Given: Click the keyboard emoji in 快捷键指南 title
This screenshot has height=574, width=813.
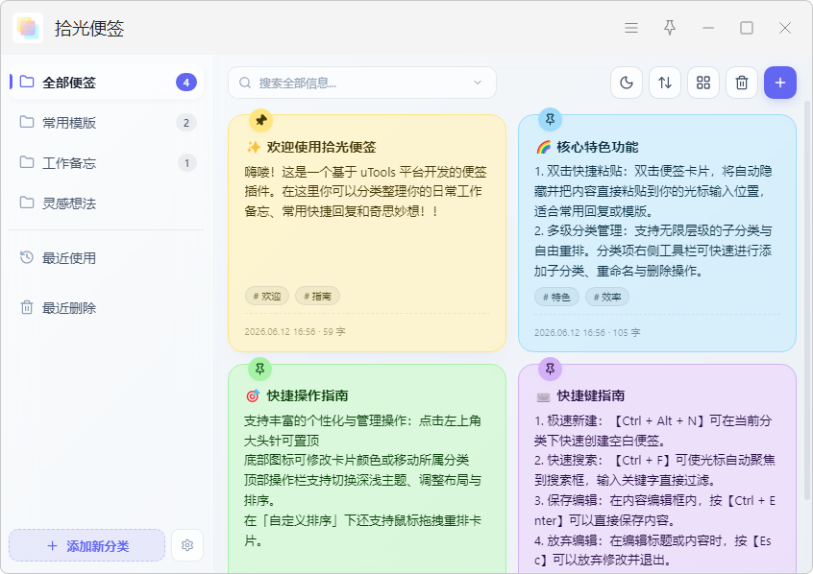Looking at the screenshot, I should [543, 396].
